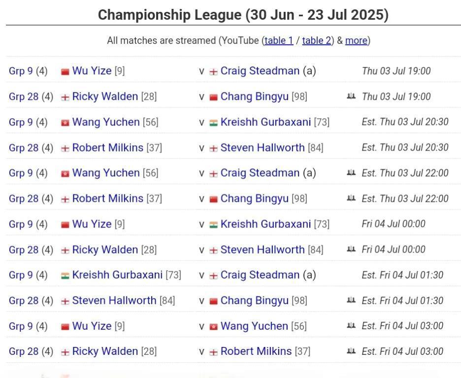Open YouTube table 1 stream link

point(279,40)
